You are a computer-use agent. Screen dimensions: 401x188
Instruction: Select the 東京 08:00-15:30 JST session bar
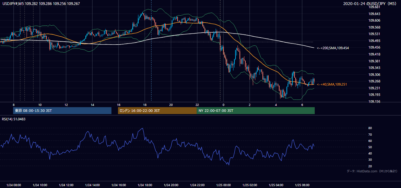(x=62, y=111)
